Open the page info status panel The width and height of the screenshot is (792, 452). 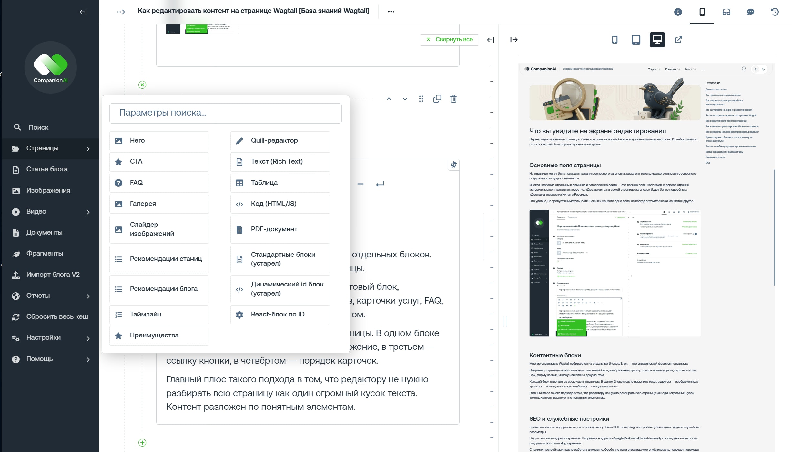coord(678,12)
